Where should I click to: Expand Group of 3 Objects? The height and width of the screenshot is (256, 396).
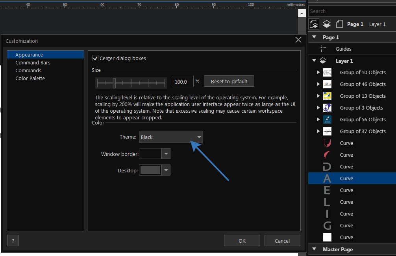(318, 108)
